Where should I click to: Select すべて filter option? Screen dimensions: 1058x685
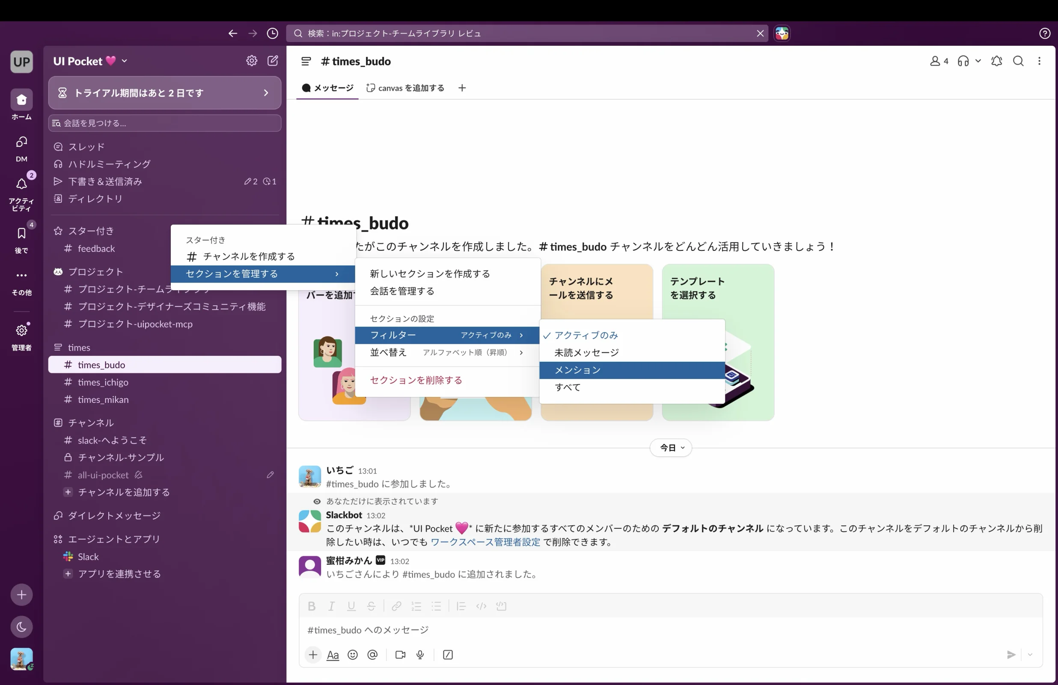pos(632,387)
